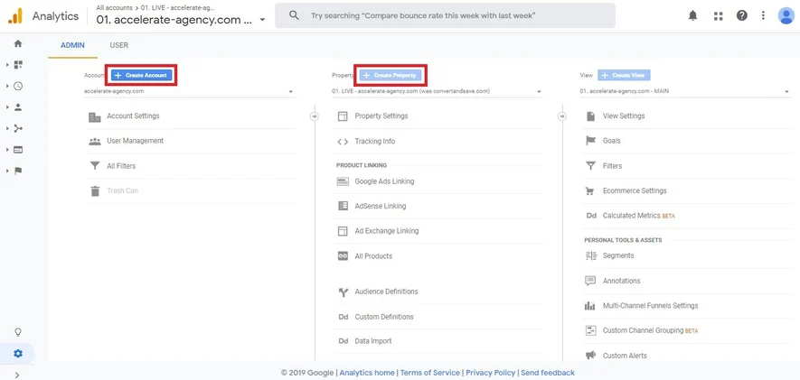Open notifications bell icon
This screenshot has height=380, width=800.
pos(692,15)
